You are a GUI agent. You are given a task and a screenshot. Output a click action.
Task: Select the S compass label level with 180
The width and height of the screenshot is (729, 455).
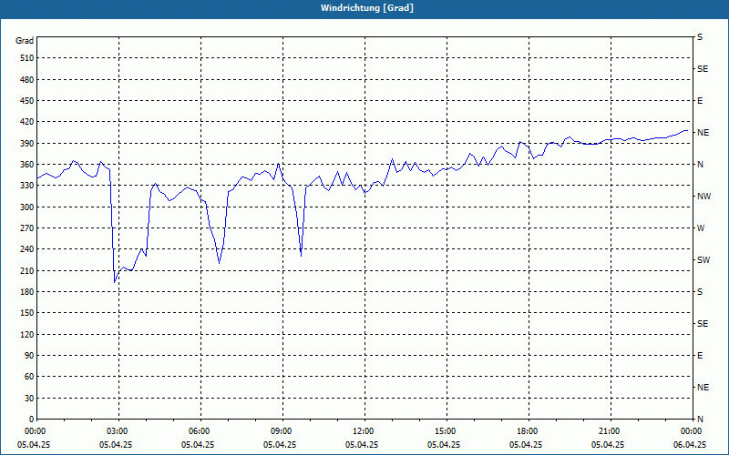click(700, 291)
